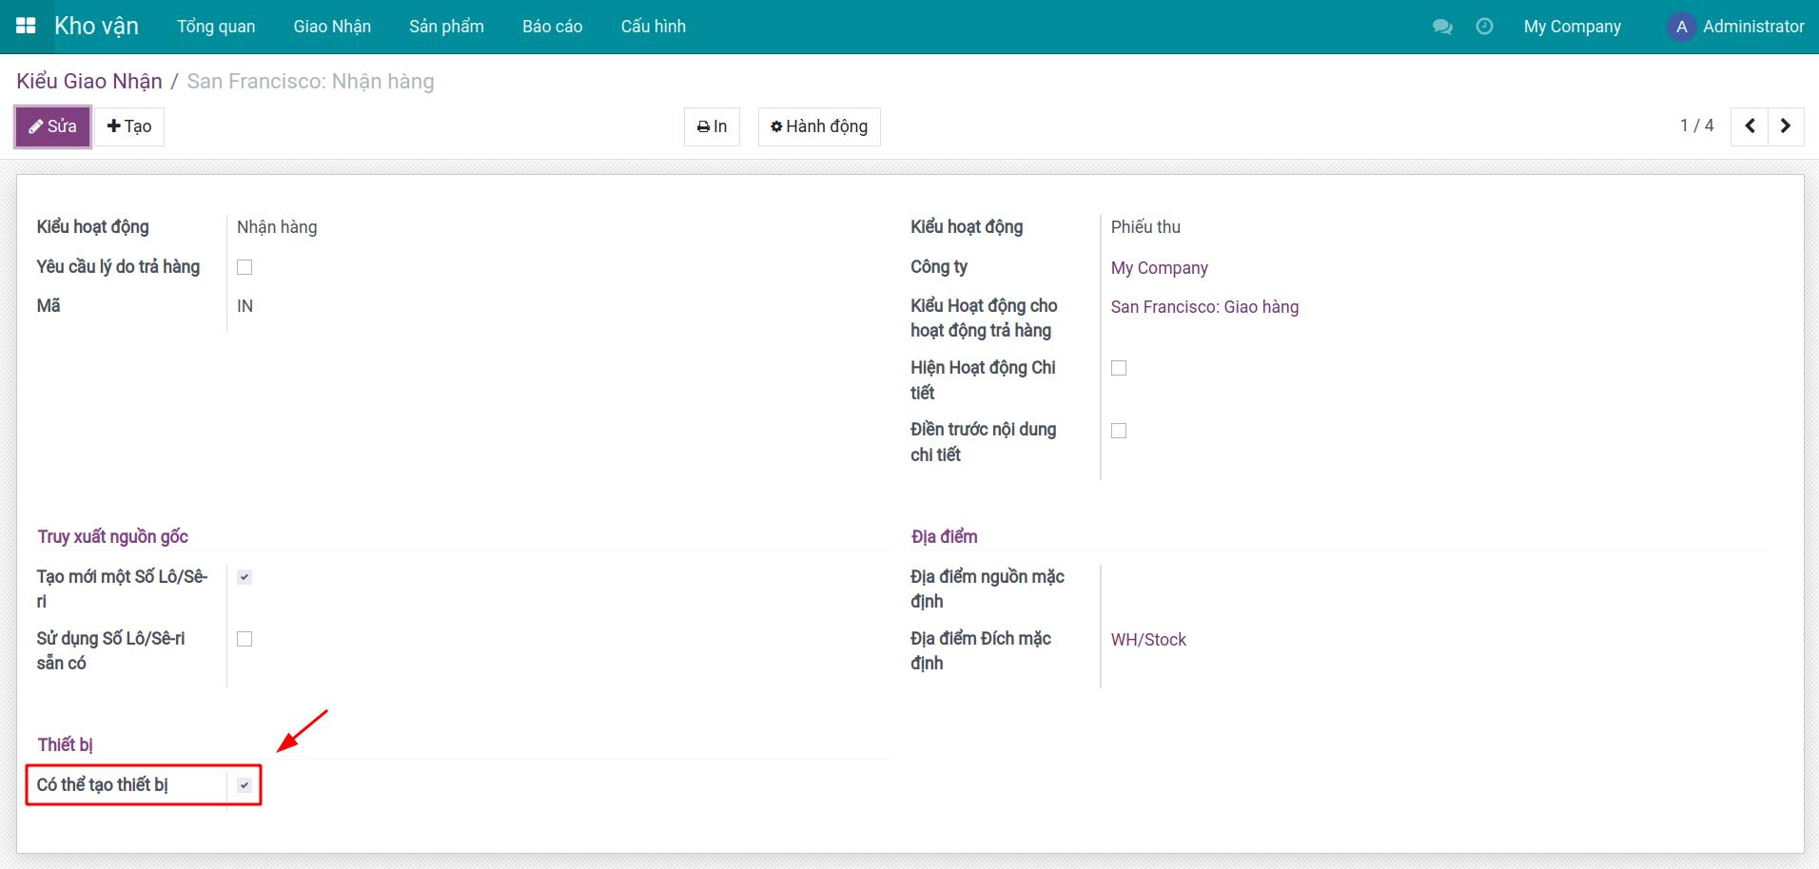Go to the next record arrow
The image size is (1819, 869).
click(x=1786, y=126)
